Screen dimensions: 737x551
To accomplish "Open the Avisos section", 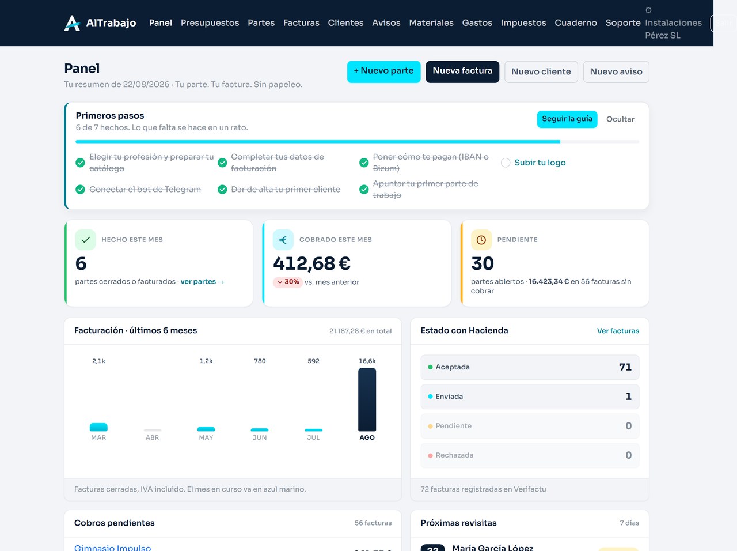I will point(386,23).
